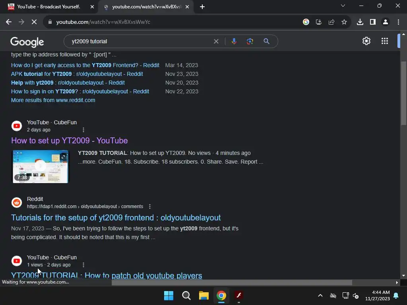Open 'How to set up YT2009 - YouTube' result
This screenshot has height=305, width=407.
coord(69,141)
